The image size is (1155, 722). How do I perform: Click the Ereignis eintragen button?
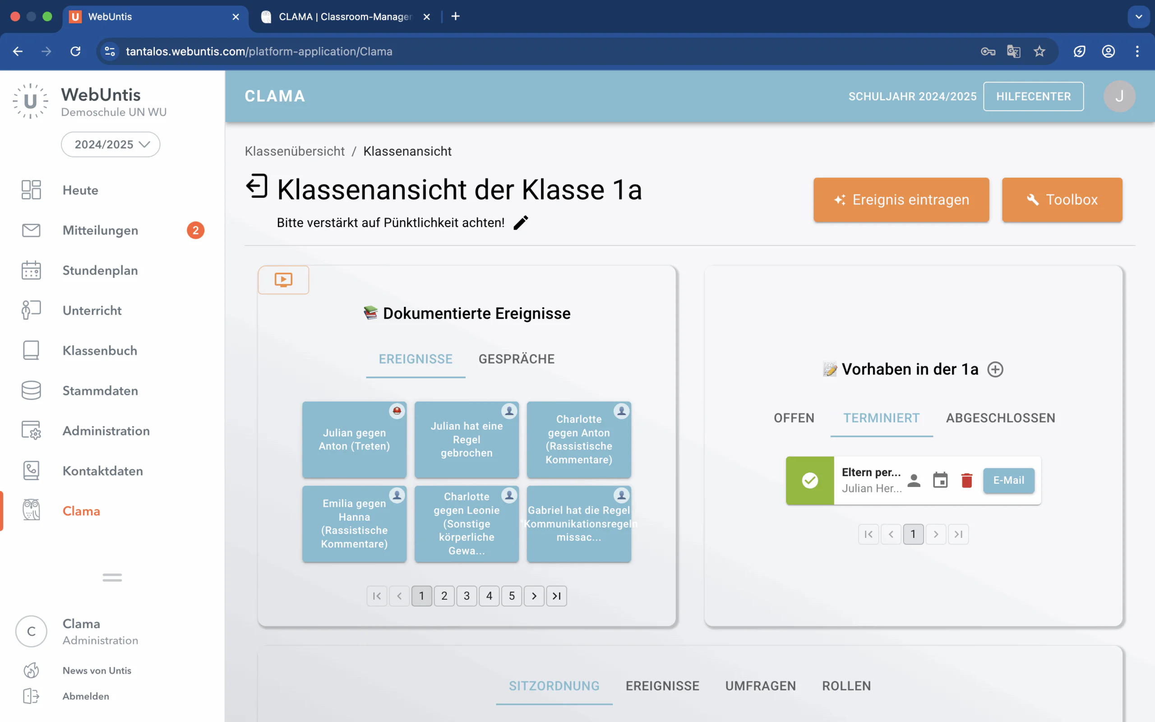tap(901, 199)
